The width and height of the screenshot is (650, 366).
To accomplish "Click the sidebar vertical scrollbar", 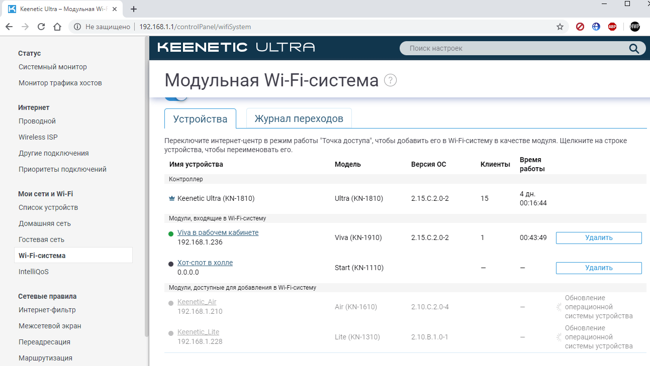I will coord(147,191).
